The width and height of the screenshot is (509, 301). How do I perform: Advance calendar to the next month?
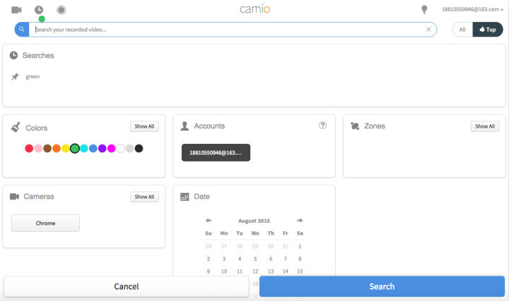tap(300, 220)
